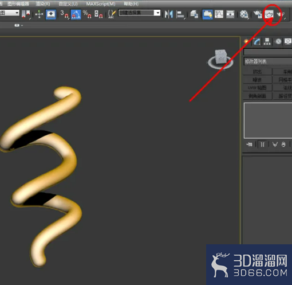The image size is (292, 285).
Task: Open the Layer Manager icon
Action: [x=194, y=14]
